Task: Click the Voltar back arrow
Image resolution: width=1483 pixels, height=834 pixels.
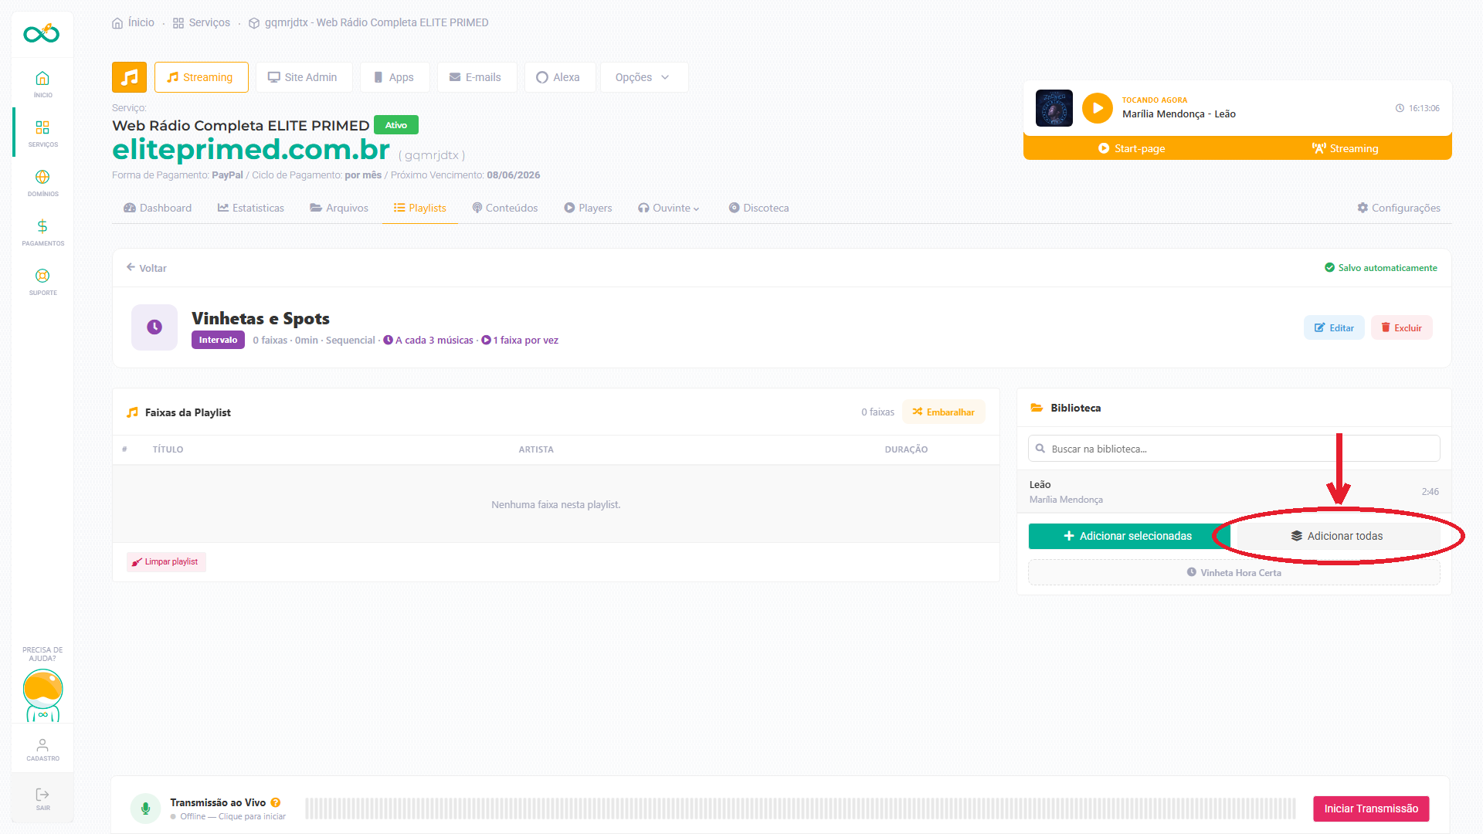Action: [131, 267]
